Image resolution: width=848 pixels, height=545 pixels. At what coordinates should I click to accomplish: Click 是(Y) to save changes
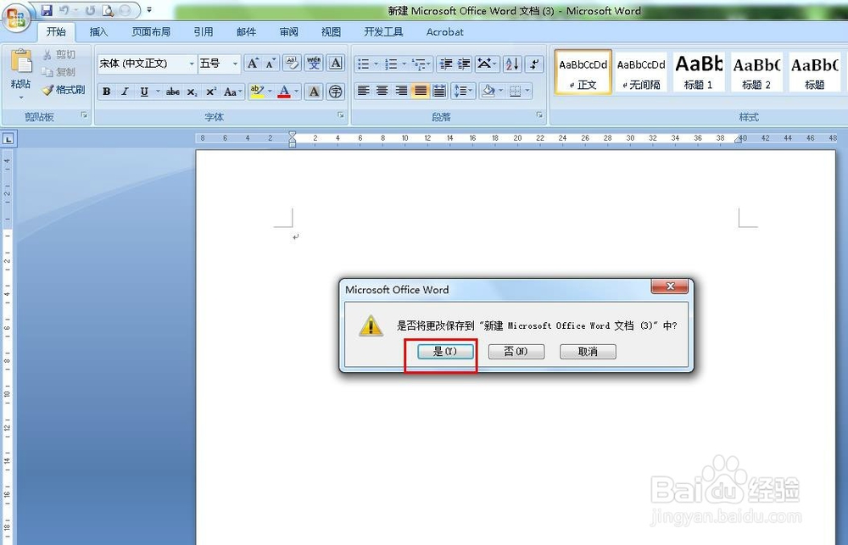coord(446,352)
